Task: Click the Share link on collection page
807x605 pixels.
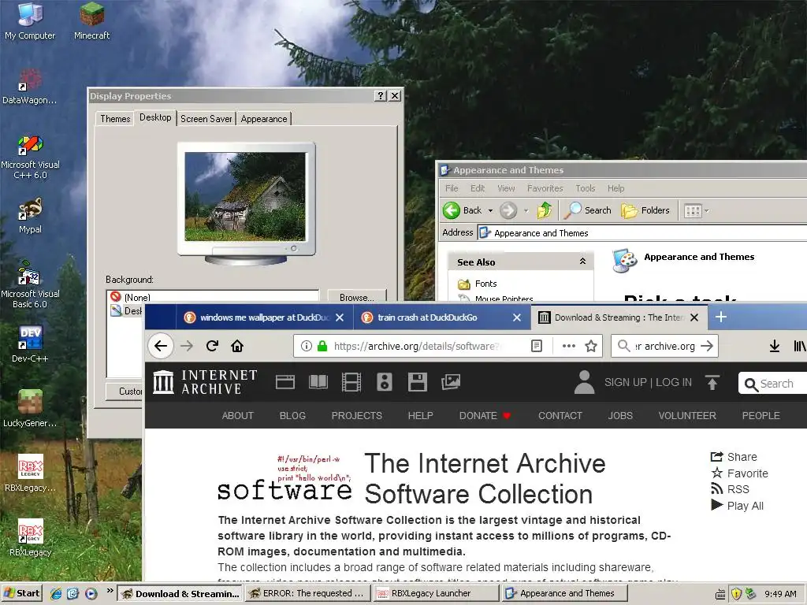Action: tap(734, 457)
